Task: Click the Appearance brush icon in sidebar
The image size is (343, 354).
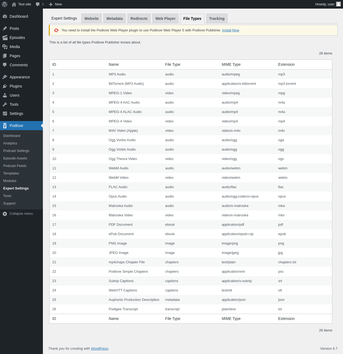Action: pyautogui.click(x=5, y=77)
